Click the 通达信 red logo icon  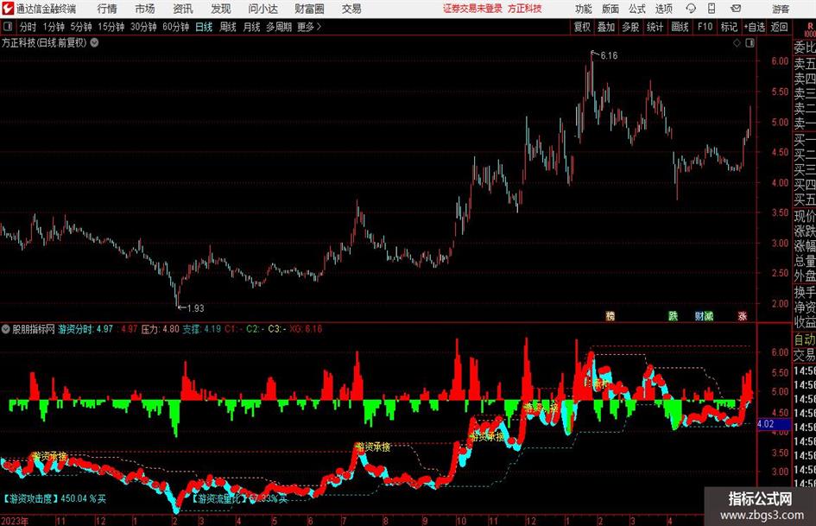[8, 9]
